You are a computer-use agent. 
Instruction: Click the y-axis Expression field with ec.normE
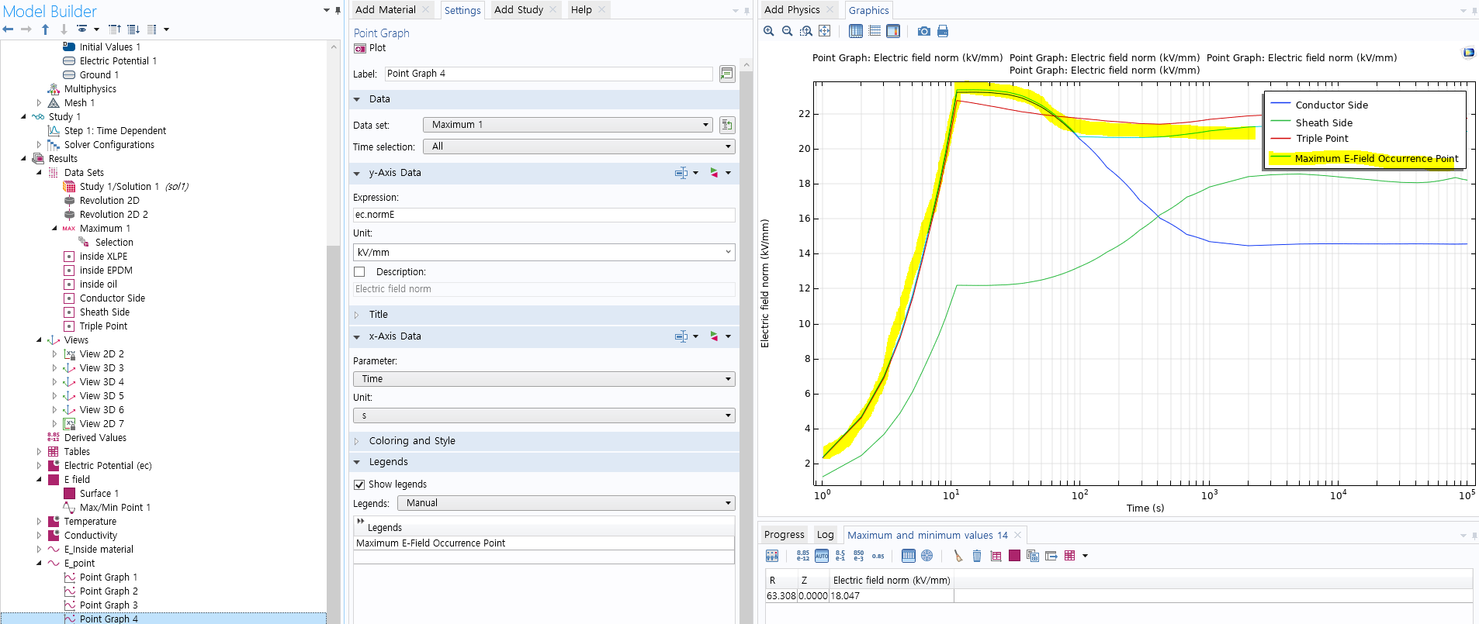pyautogui.click(x=543, y=215)
